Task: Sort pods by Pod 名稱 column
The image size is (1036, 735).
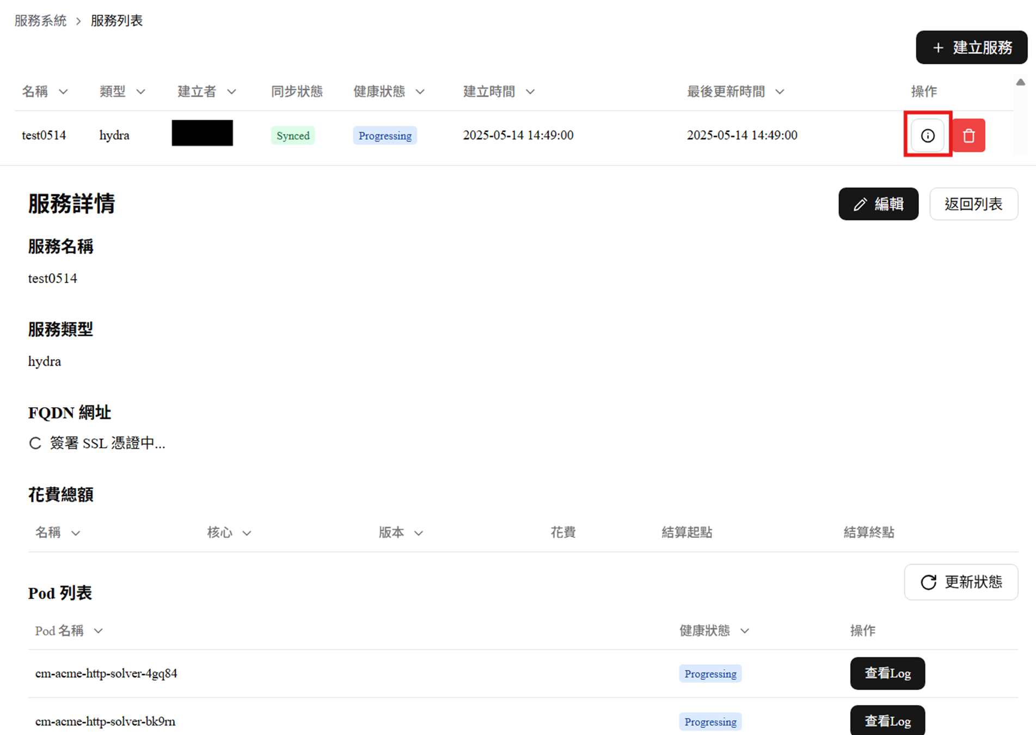Action: [x=98, y=631]
